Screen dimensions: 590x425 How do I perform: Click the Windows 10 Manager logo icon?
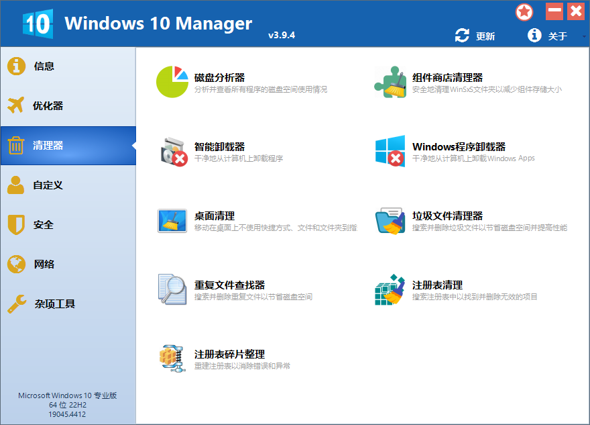coord(38,22)
